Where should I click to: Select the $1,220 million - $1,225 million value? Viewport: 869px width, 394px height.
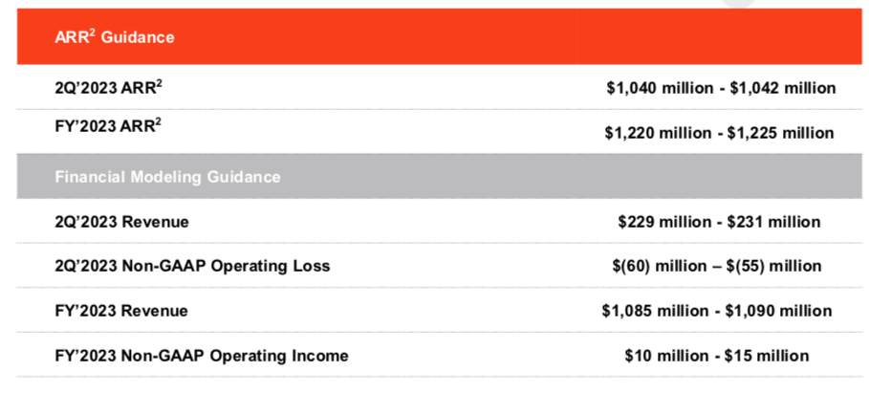tap(719, 134)
